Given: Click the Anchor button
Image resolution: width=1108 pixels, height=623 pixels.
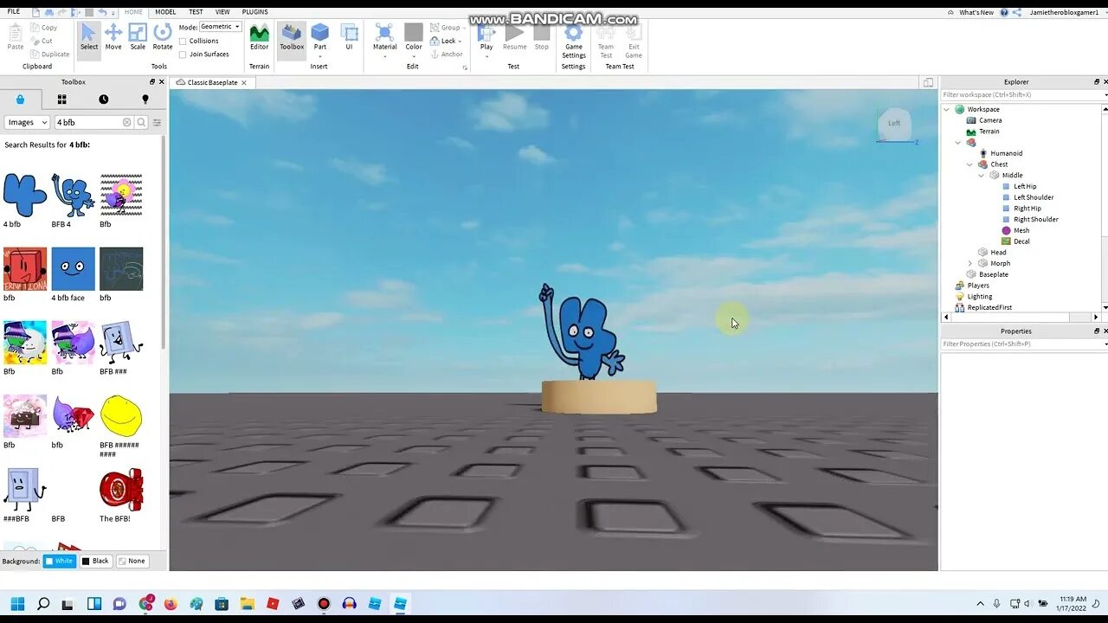Looking at the screenshot, I should (447, 55).
